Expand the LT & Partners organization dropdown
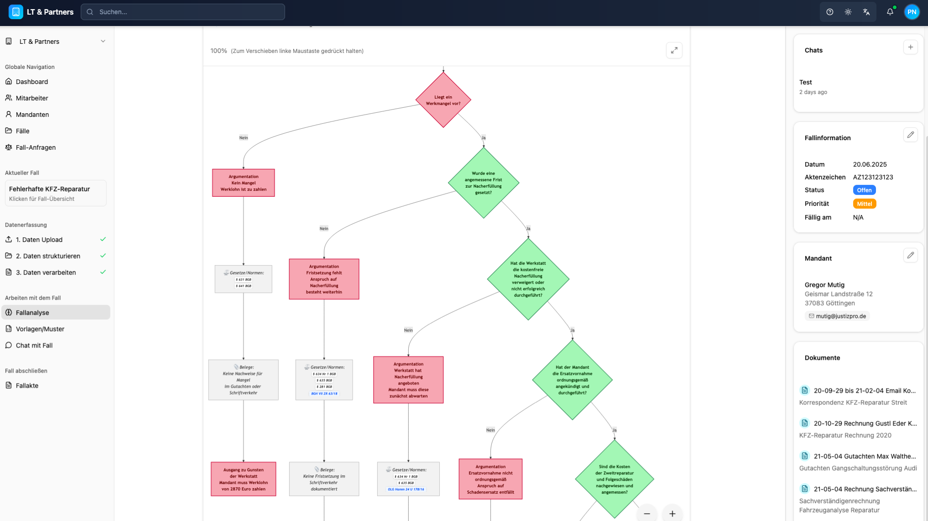Image resolution: width=928 pixels, height=521 pixels. coord(103,42)
